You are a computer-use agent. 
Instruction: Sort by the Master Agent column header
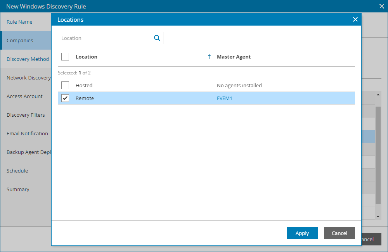pos(234,57)
